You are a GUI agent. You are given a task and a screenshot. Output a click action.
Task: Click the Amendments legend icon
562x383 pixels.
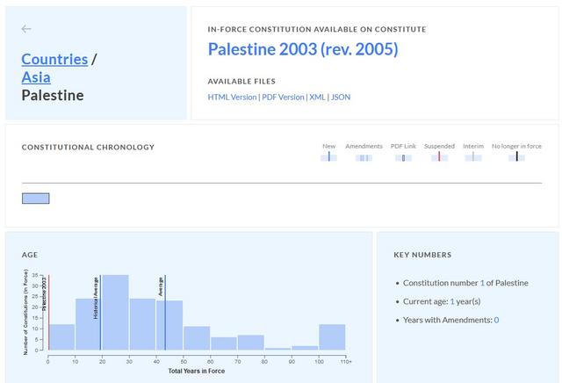point(364,157)
